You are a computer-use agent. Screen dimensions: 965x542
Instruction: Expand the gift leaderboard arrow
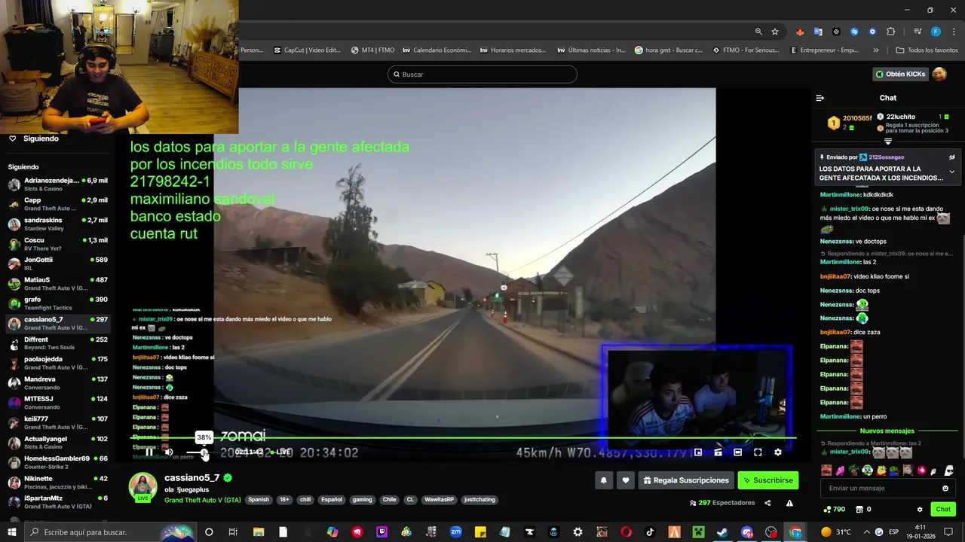click(888, 142)
